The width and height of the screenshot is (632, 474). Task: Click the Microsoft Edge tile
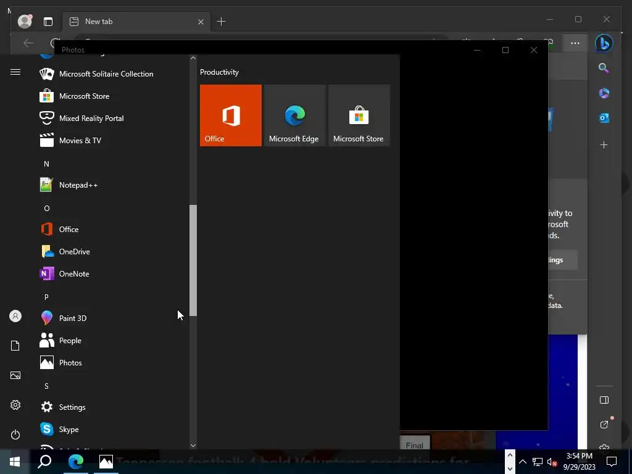294,115
